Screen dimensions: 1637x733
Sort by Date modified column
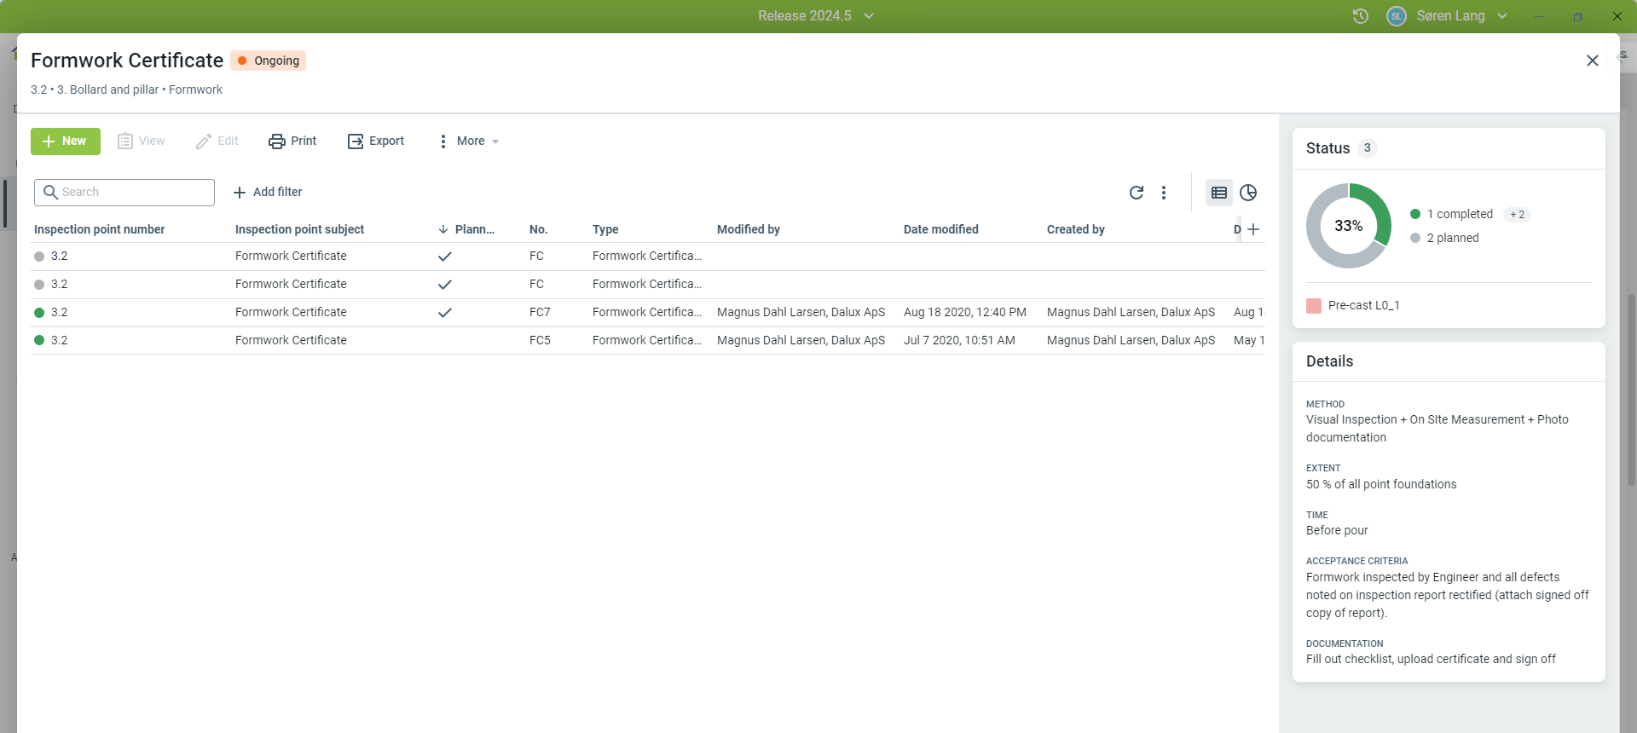click(x=940, y=229)
